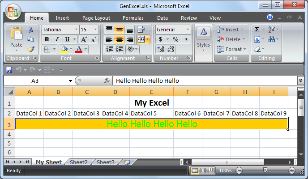This screenshot has height=179, width=308.
Task: Toggle Middle Align
Action: (x=120, y=30)
